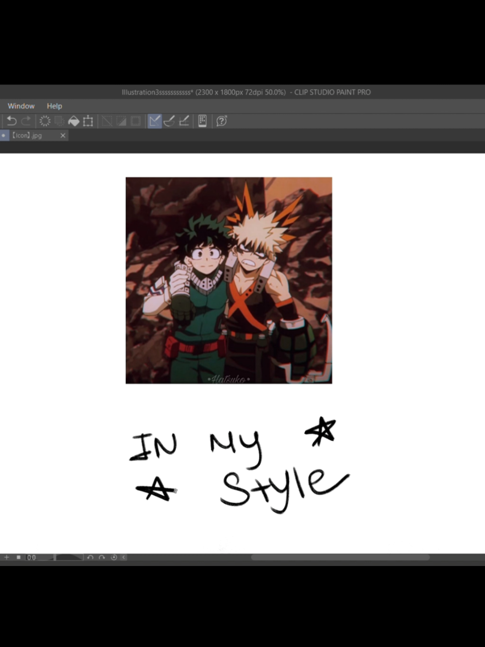485x647 pixels.
Task: Reset canvas rotation using status bar icon
Action: click(x=114, y=557)
